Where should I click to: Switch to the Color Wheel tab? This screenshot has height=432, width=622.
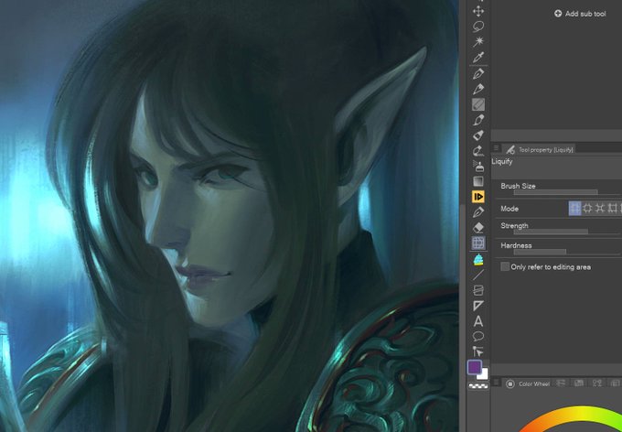[x=528, y=383]
